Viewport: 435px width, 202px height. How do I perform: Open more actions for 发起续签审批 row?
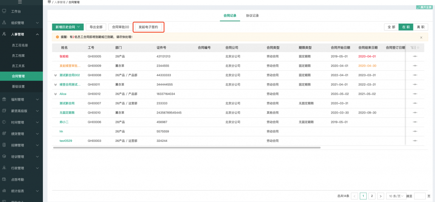(415, 66)
